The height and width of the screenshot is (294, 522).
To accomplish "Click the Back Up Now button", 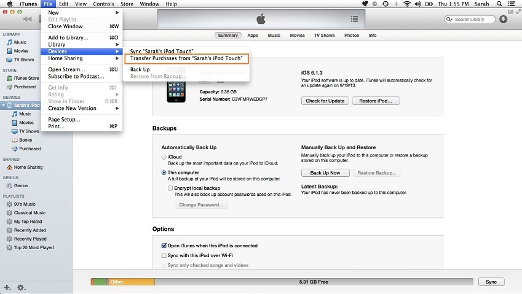I will pyautogui.click(x=325, y=173).
